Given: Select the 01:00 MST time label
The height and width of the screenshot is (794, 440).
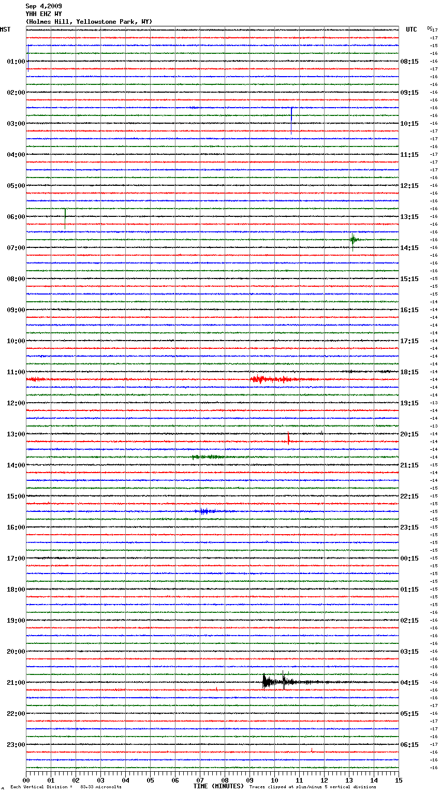Looking at the screenshot, I should coord(16,62).
